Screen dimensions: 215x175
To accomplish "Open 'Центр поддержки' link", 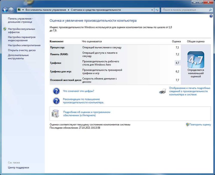I will [18, 167].
